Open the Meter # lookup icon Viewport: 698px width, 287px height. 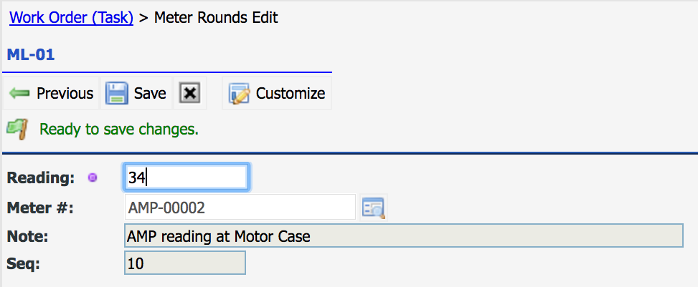pos(373,208)
